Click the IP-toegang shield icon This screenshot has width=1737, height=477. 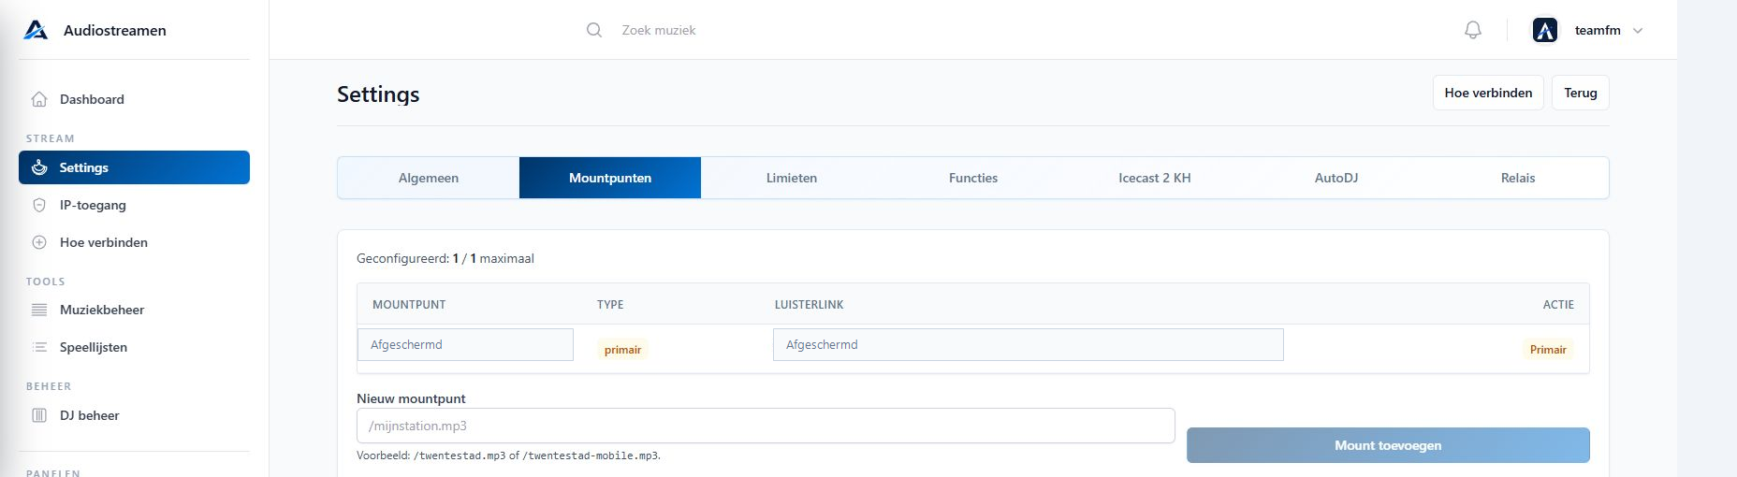(x=39, y=205)
